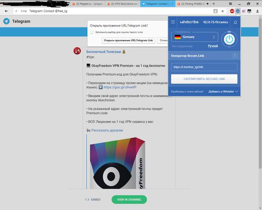Click the 'Рассказать друзьям' link

click(x=107, y=130)
